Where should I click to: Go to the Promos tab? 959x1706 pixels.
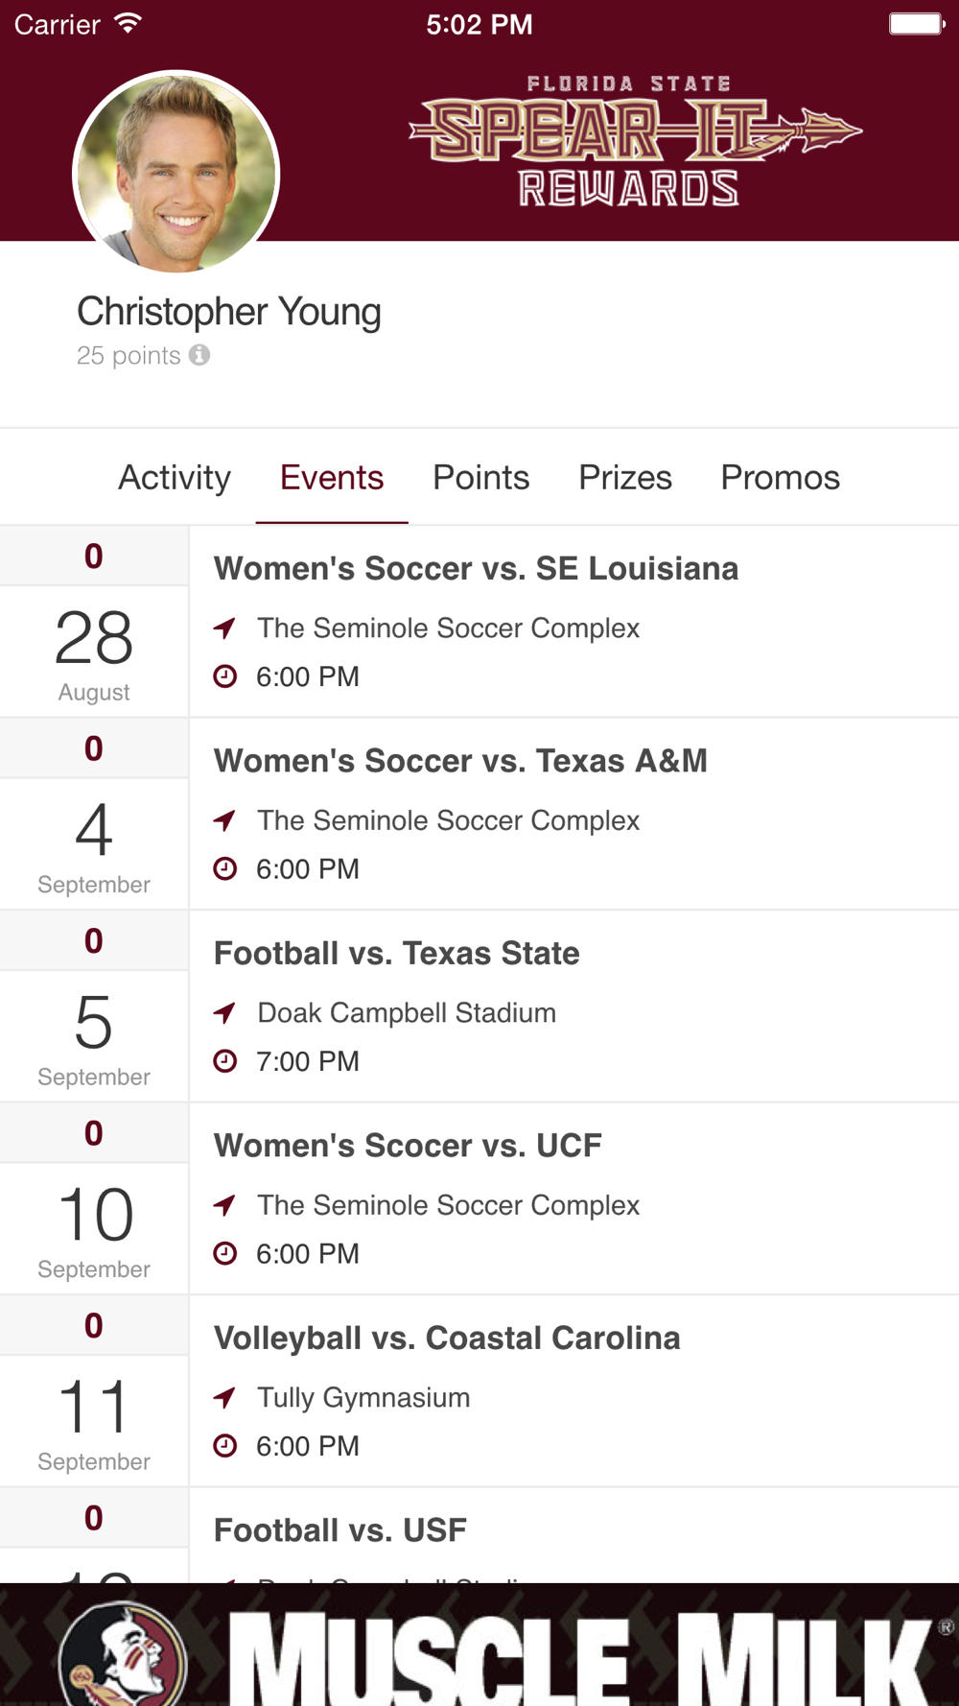click(x=780, y=478)
